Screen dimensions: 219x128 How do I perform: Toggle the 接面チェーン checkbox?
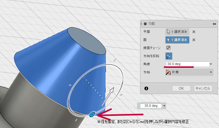click(169, 48)
